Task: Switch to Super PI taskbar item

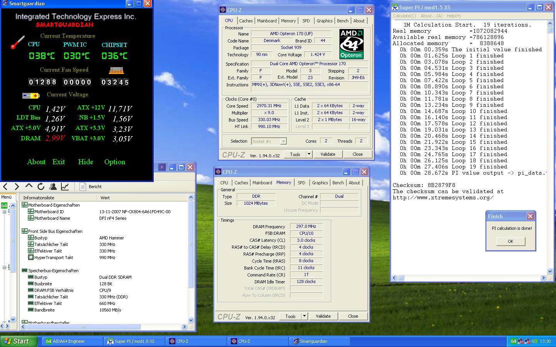Action: pos(134,341)
